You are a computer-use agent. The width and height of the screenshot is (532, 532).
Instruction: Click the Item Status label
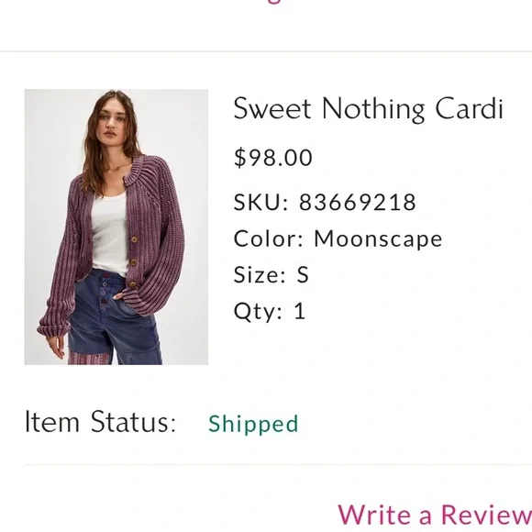click(x=101, y=422)
